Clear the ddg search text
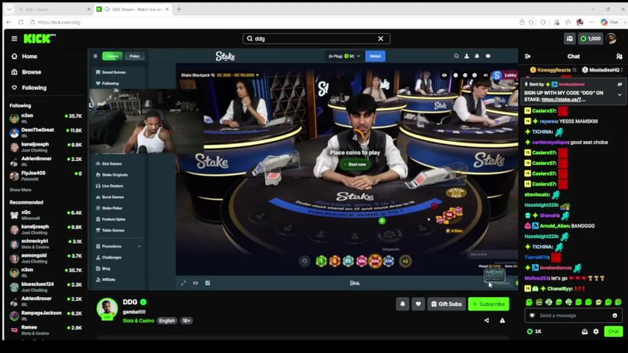Viewport: 628px width, 353px height. pyautogui.click(x=380, y=39)
